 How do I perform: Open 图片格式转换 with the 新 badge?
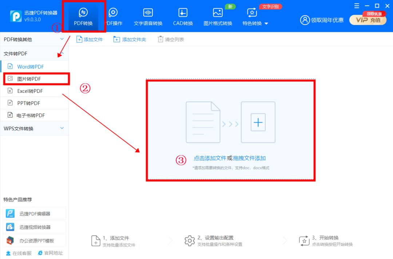click(x=217, y=16)
